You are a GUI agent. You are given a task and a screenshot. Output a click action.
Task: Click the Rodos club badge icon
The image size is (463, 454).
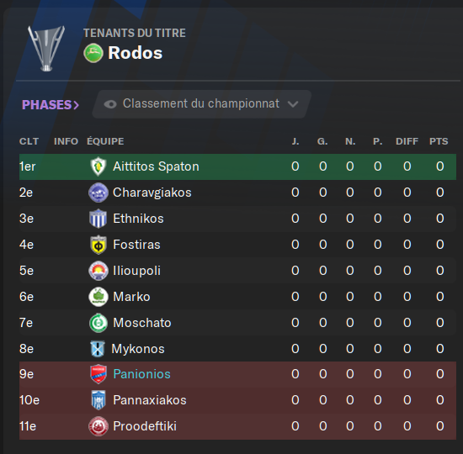[93, 53]
